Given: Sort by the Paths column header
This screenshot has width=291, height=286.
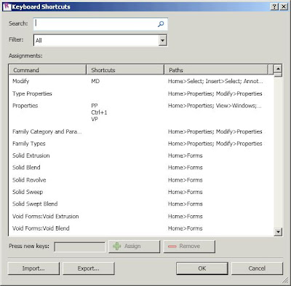Looking at the screenshot, I should coord(216,70).
